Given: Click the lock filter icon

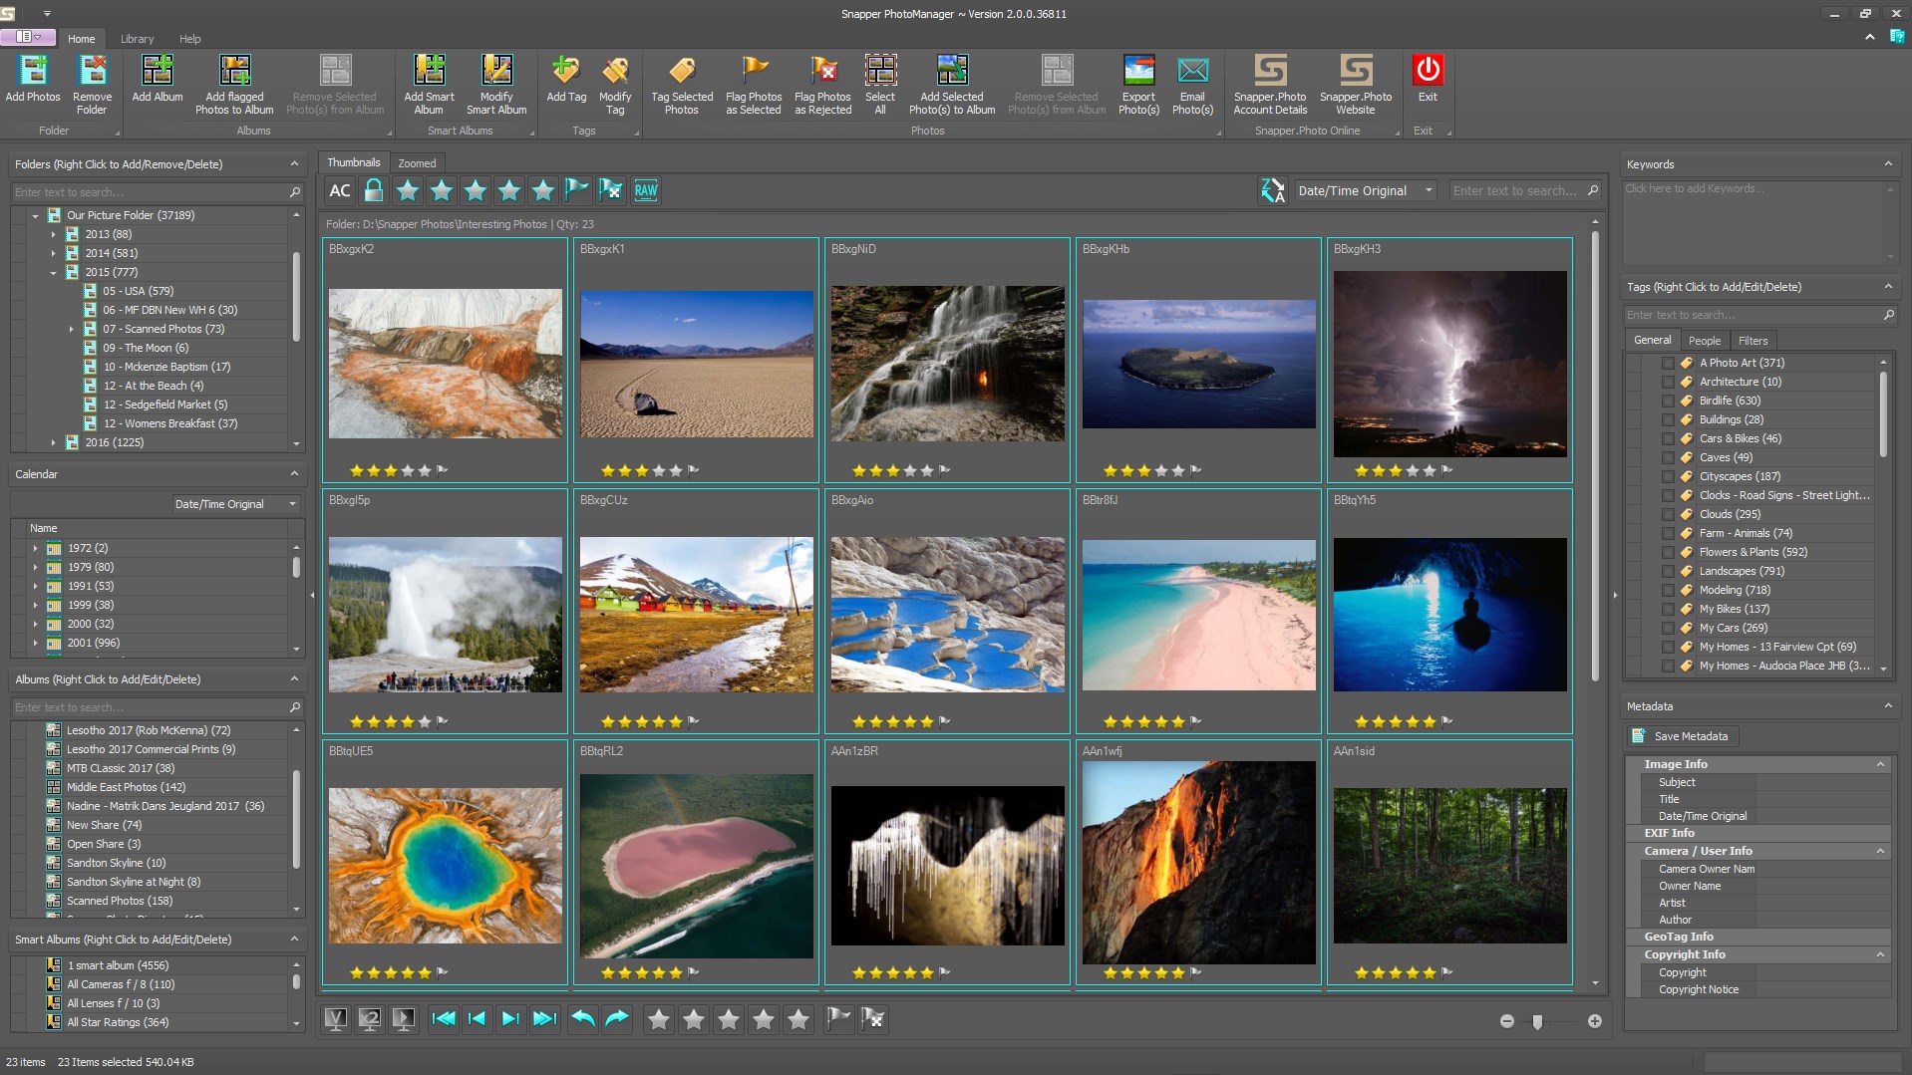Looking at the screenshot, I should [x=374, y=190].
